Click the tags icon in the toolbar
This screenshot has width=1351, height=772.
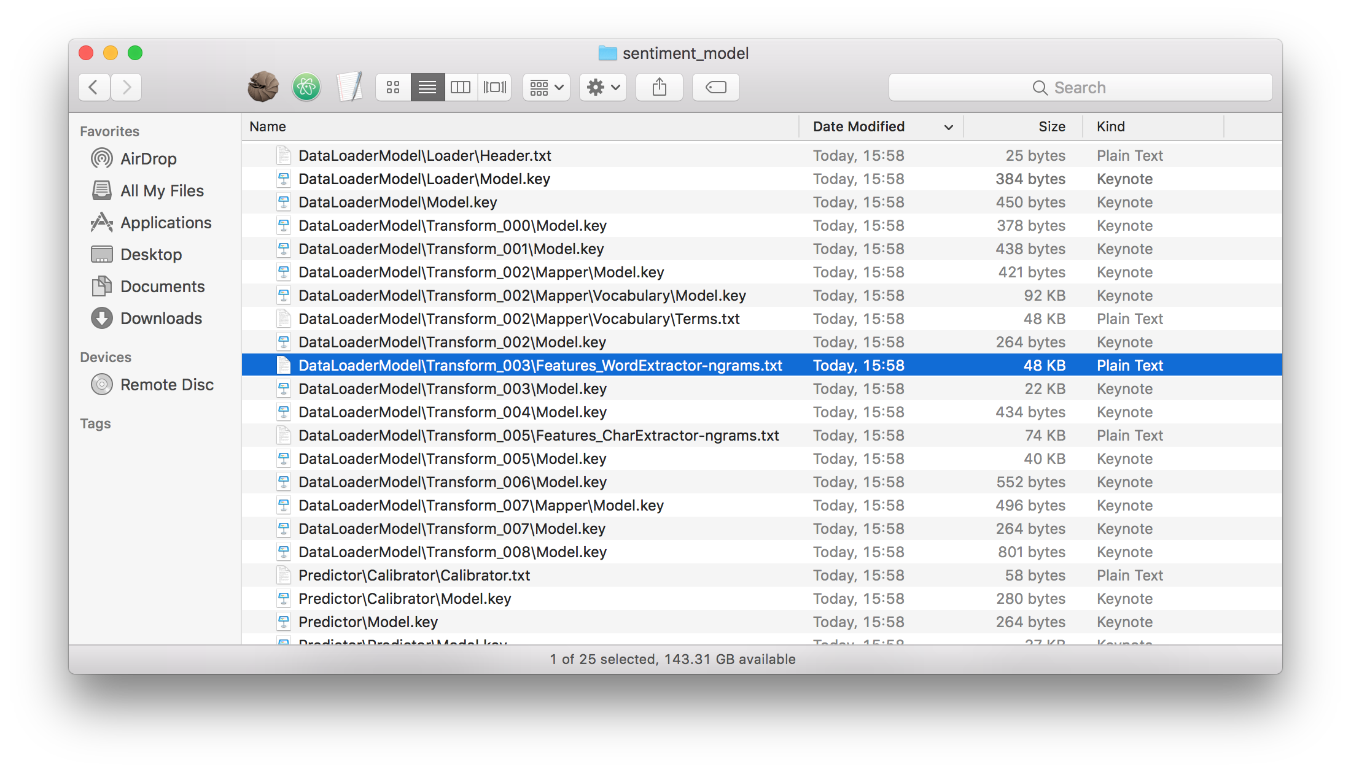pyautogui.click(x=715, y=87)
